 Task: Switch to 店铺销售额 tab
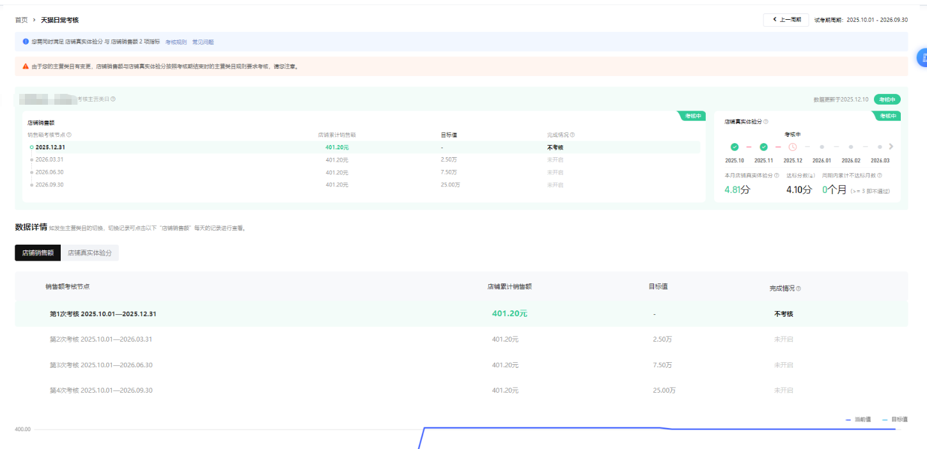pos(38,253)
